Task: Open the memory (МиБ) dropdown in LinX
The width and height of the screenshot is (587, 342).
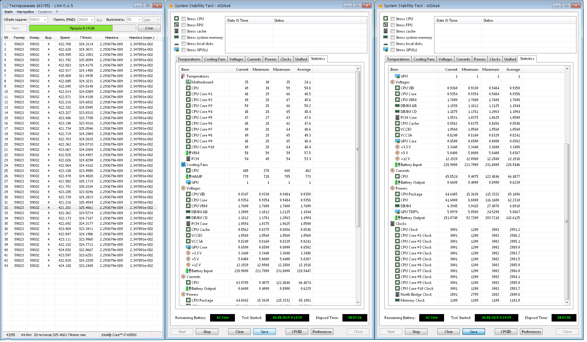Action: 92,20
